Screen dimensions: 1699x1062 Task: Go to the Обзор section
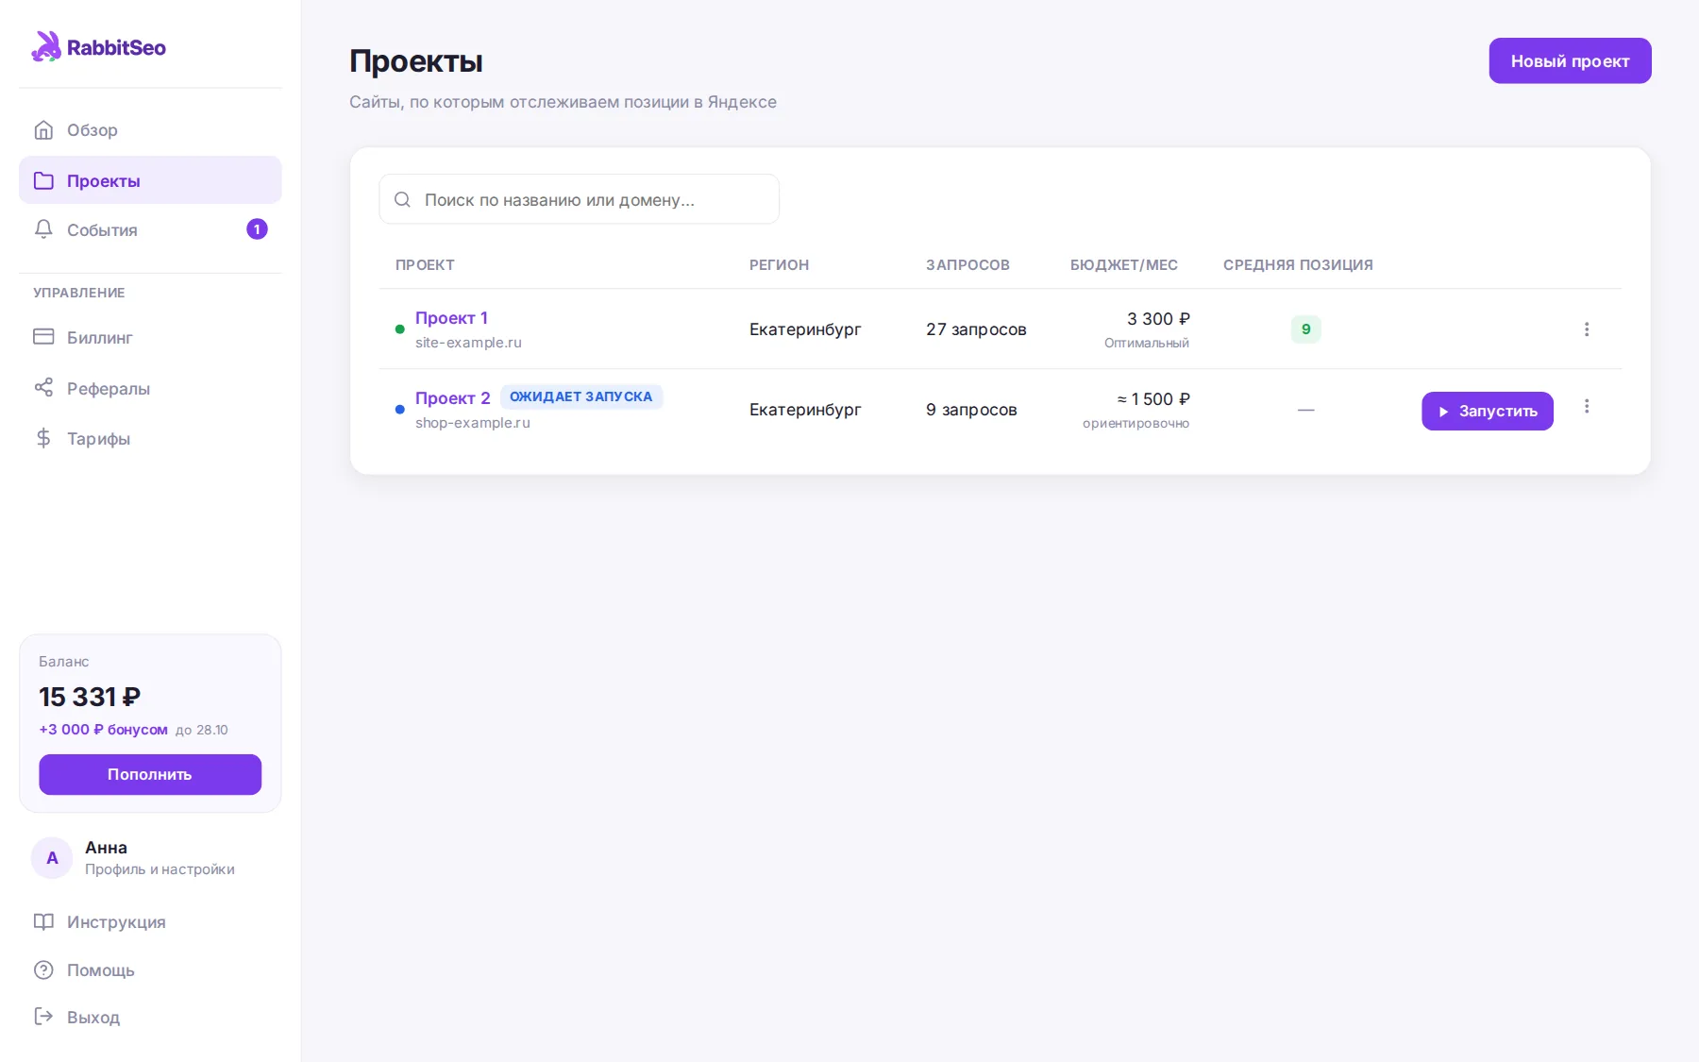150,130
